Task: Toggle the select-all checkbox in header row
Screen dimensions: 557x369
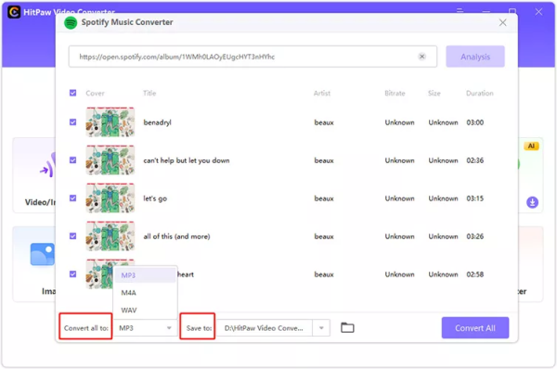Action: click(72, 93)
